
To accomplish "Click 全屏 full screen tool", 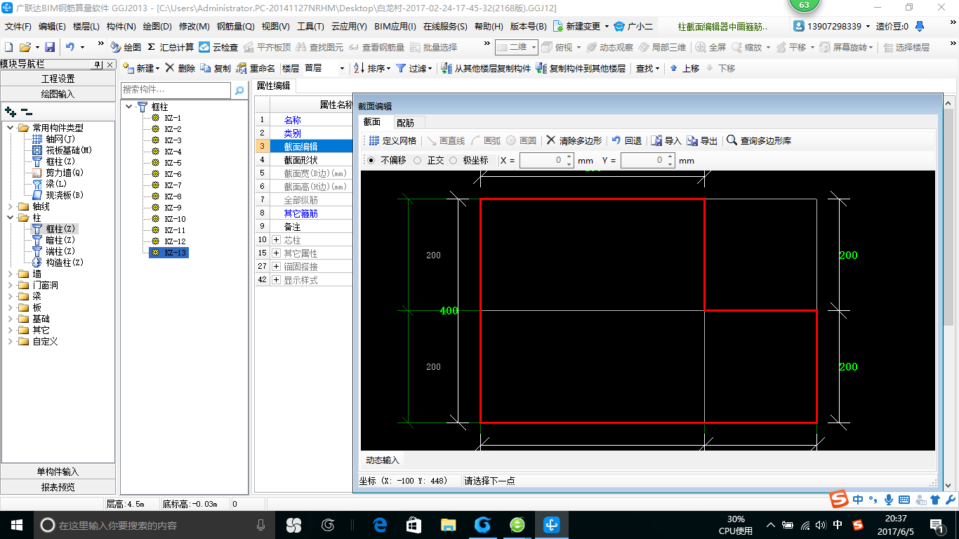I will point(710,47).
